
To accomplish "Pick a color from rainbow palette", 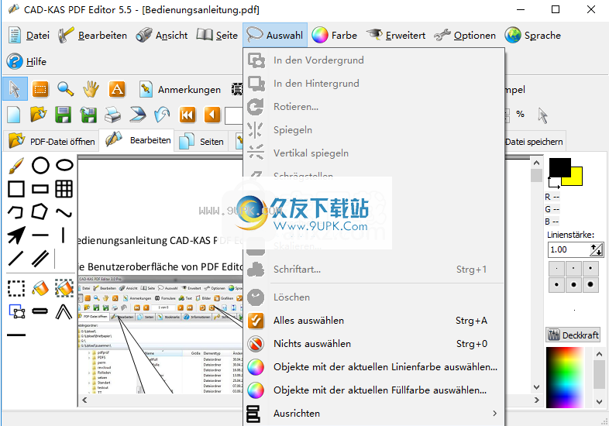I will [565, 376].
